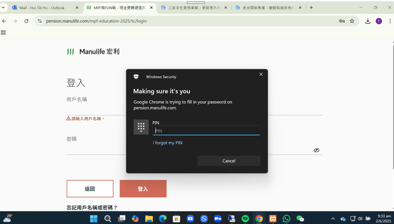Open Chrome's three-dot menu
This screenshot has height=224, width=394.
(390, 21)
